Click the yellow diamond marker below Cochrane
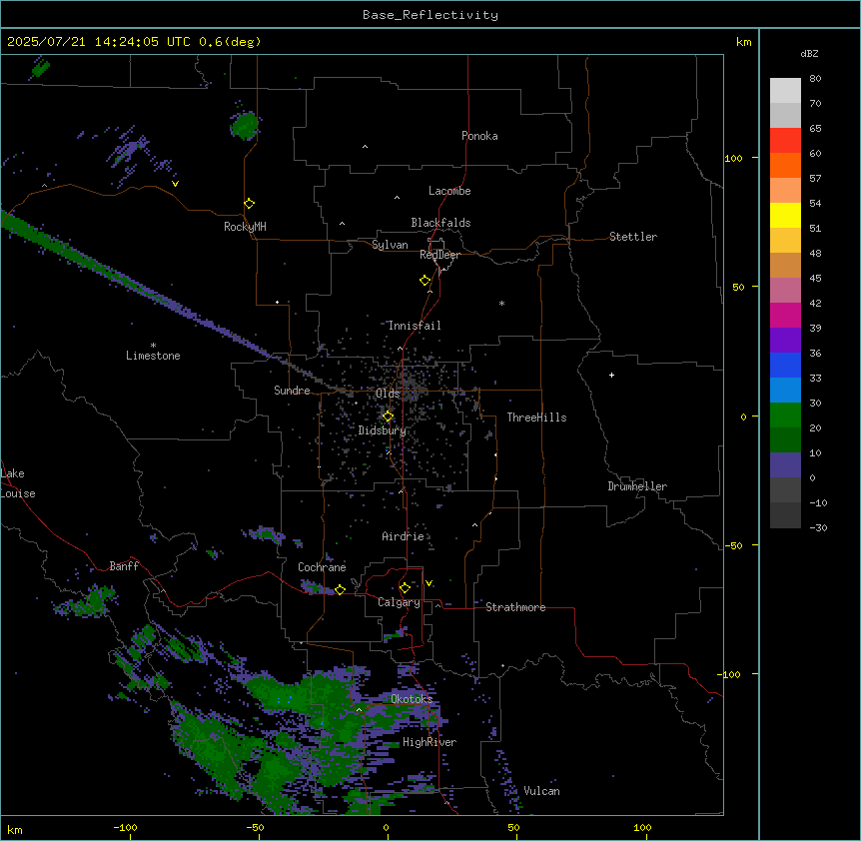The height and width of the screenshot is (841, 861). (340, 589)
